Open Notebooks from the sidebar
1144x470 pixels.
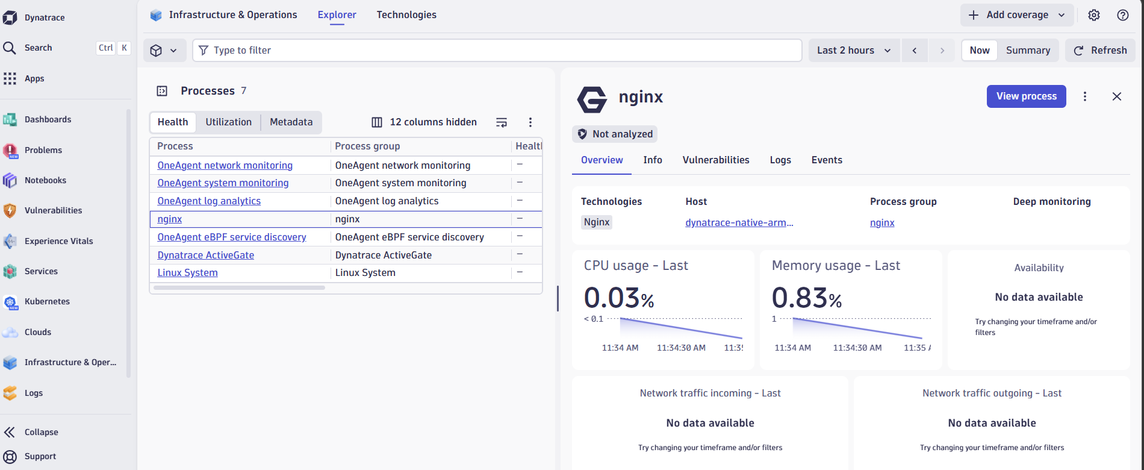click(x=45, y=180)
